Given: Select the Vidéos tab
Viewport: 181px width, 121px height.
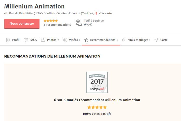Looking at the screenshot, I should click(x=73, y=40).
